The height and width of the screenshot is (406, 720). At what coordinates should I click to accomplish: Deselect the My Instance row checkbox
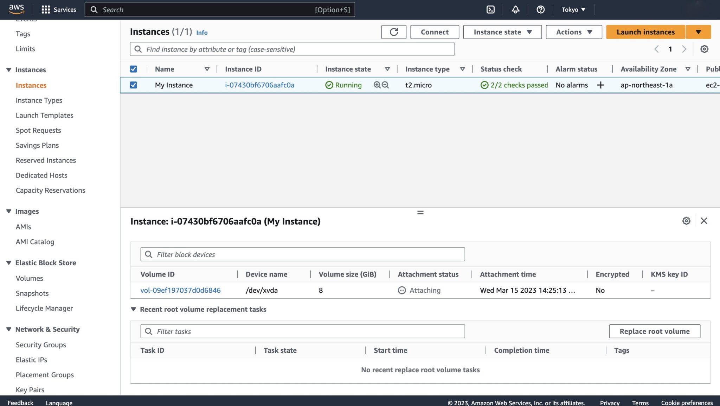click(x=133, y=85)
